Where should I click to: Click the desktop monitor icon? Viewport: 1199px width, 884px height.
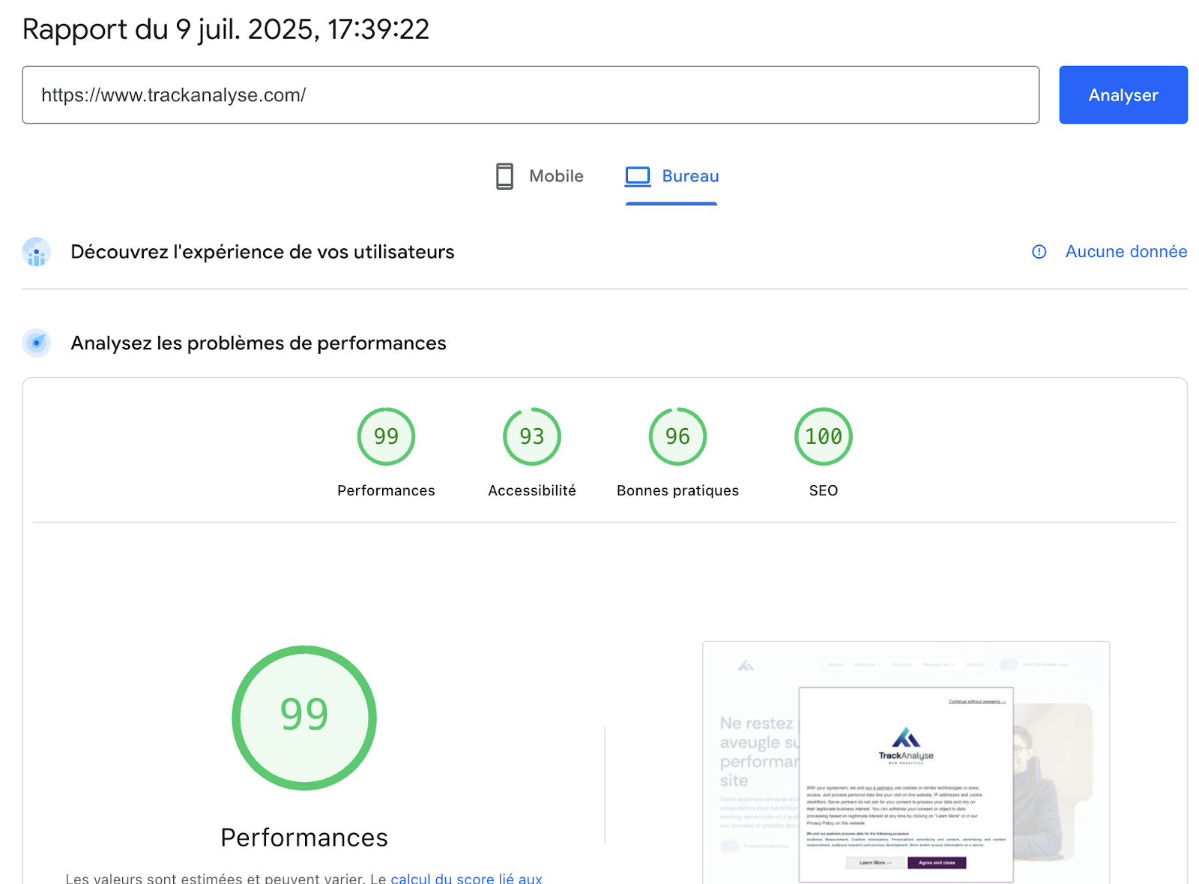pyautogui.click(x=638, y=176)
